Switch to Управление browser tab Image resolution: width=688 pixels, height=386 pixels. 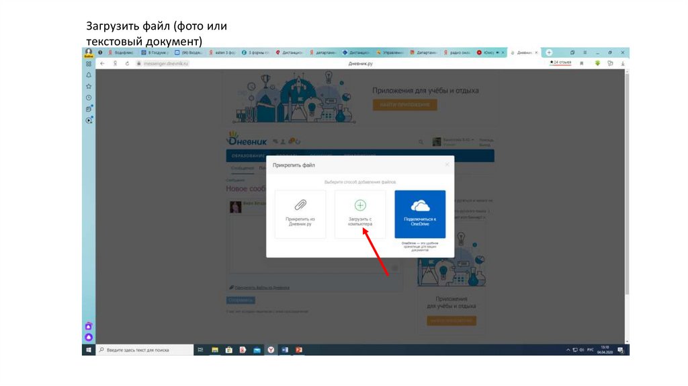coord(390,52)
